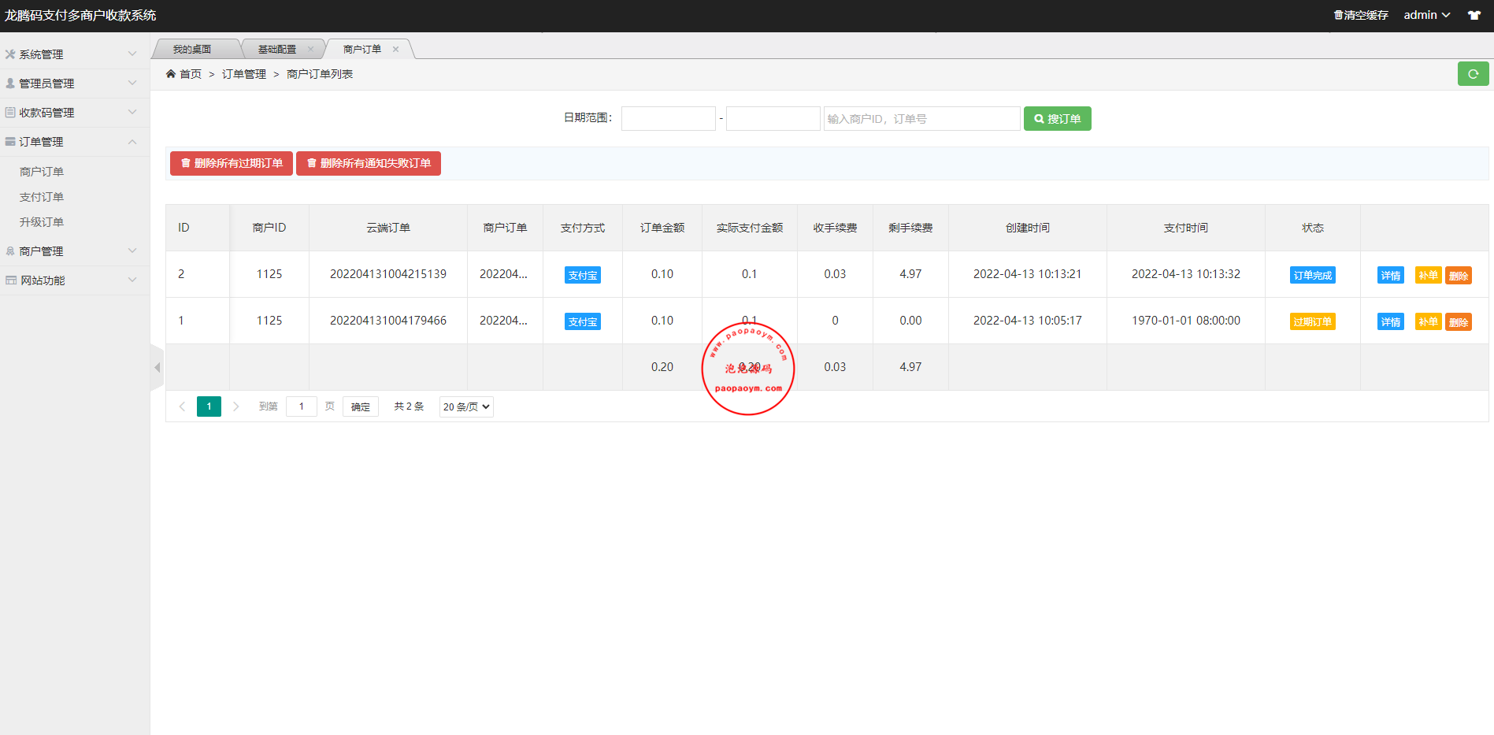The image size is (1494, 735).
Task: Click the merchant ID search input field
Action: click(921, 119)
